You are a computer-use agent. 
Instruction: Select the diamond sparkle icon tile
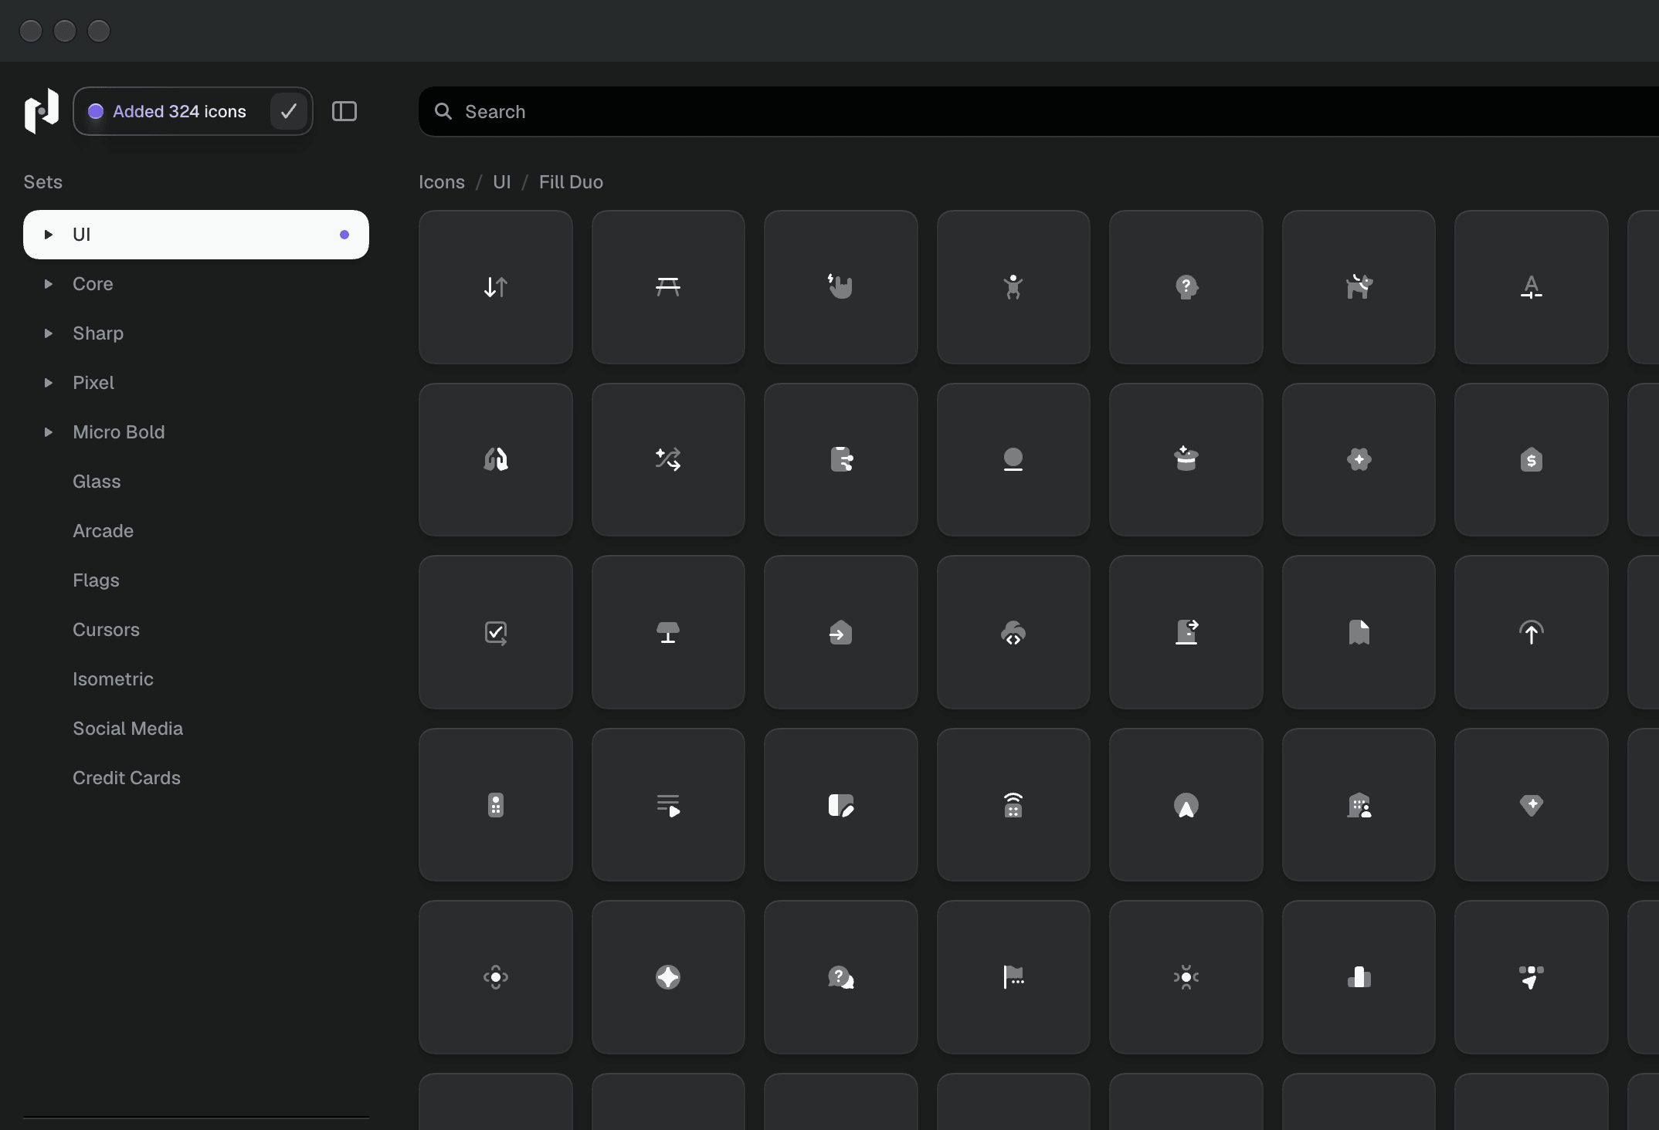point(1531,805)
